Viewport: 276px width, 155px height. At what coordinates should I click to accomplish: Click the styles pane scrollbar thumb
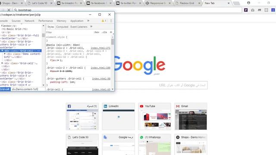click(x=113, y=42)
